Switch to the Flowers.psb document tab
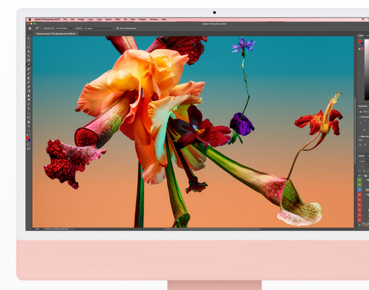Viewport: 369px width, 290px height. pos(56,34)
